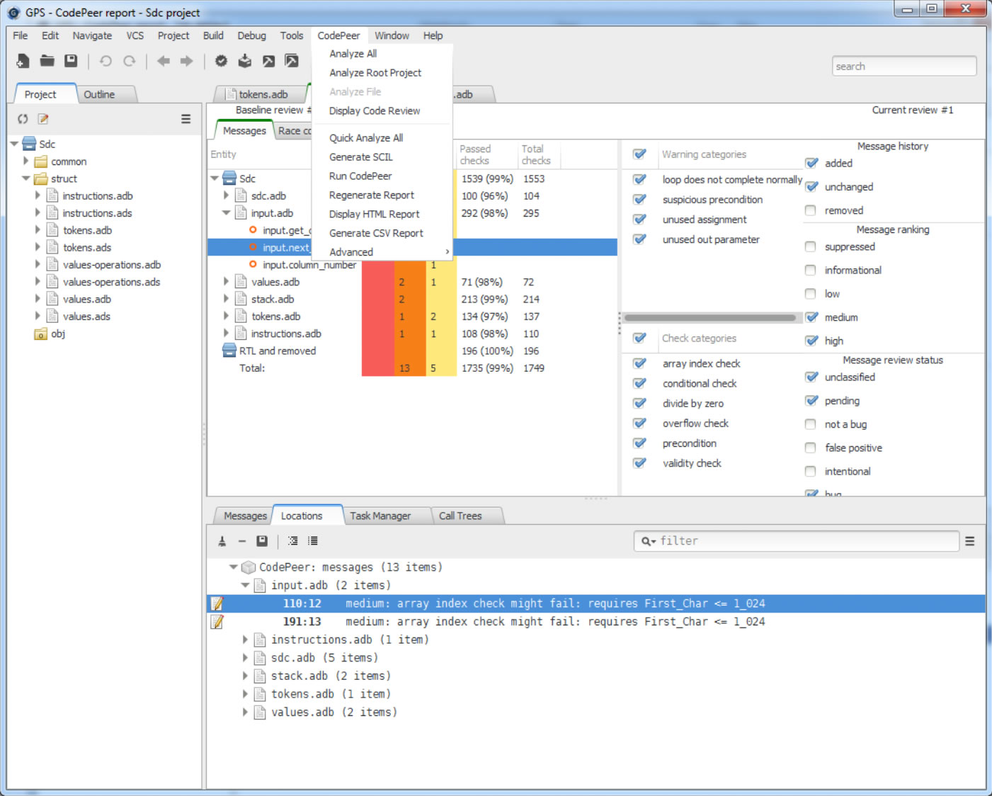The image size is (992, 796).
Task: Enable the suppressed message ranking checkbox
Action: [x=810, y=246]
